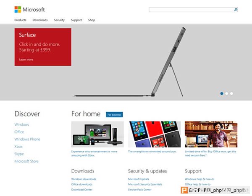Select the first carousel dot
The height and width of the screenshot is (196, 252).
pos(222,93)
